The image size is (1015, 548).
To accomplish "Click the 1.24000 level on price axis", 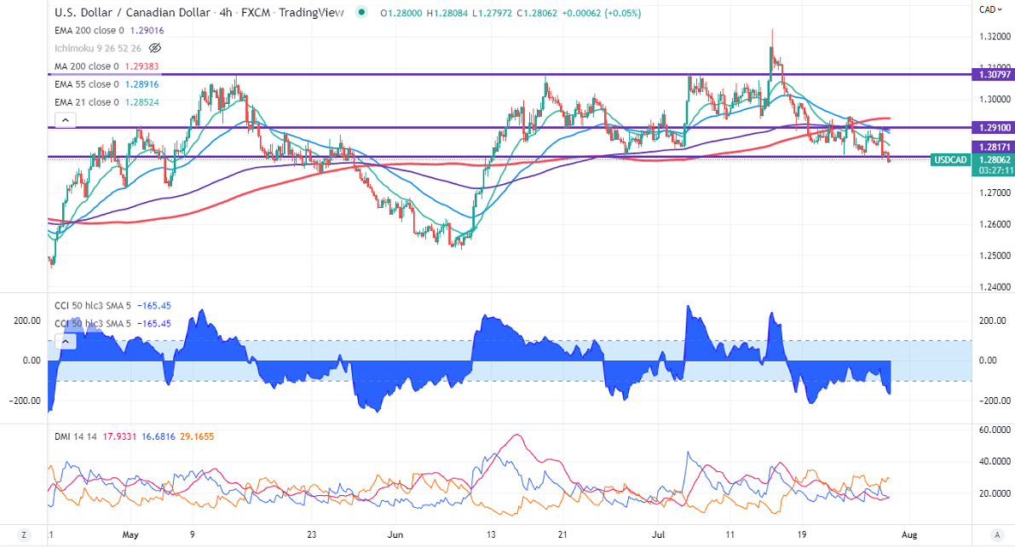I will (995, 286).
